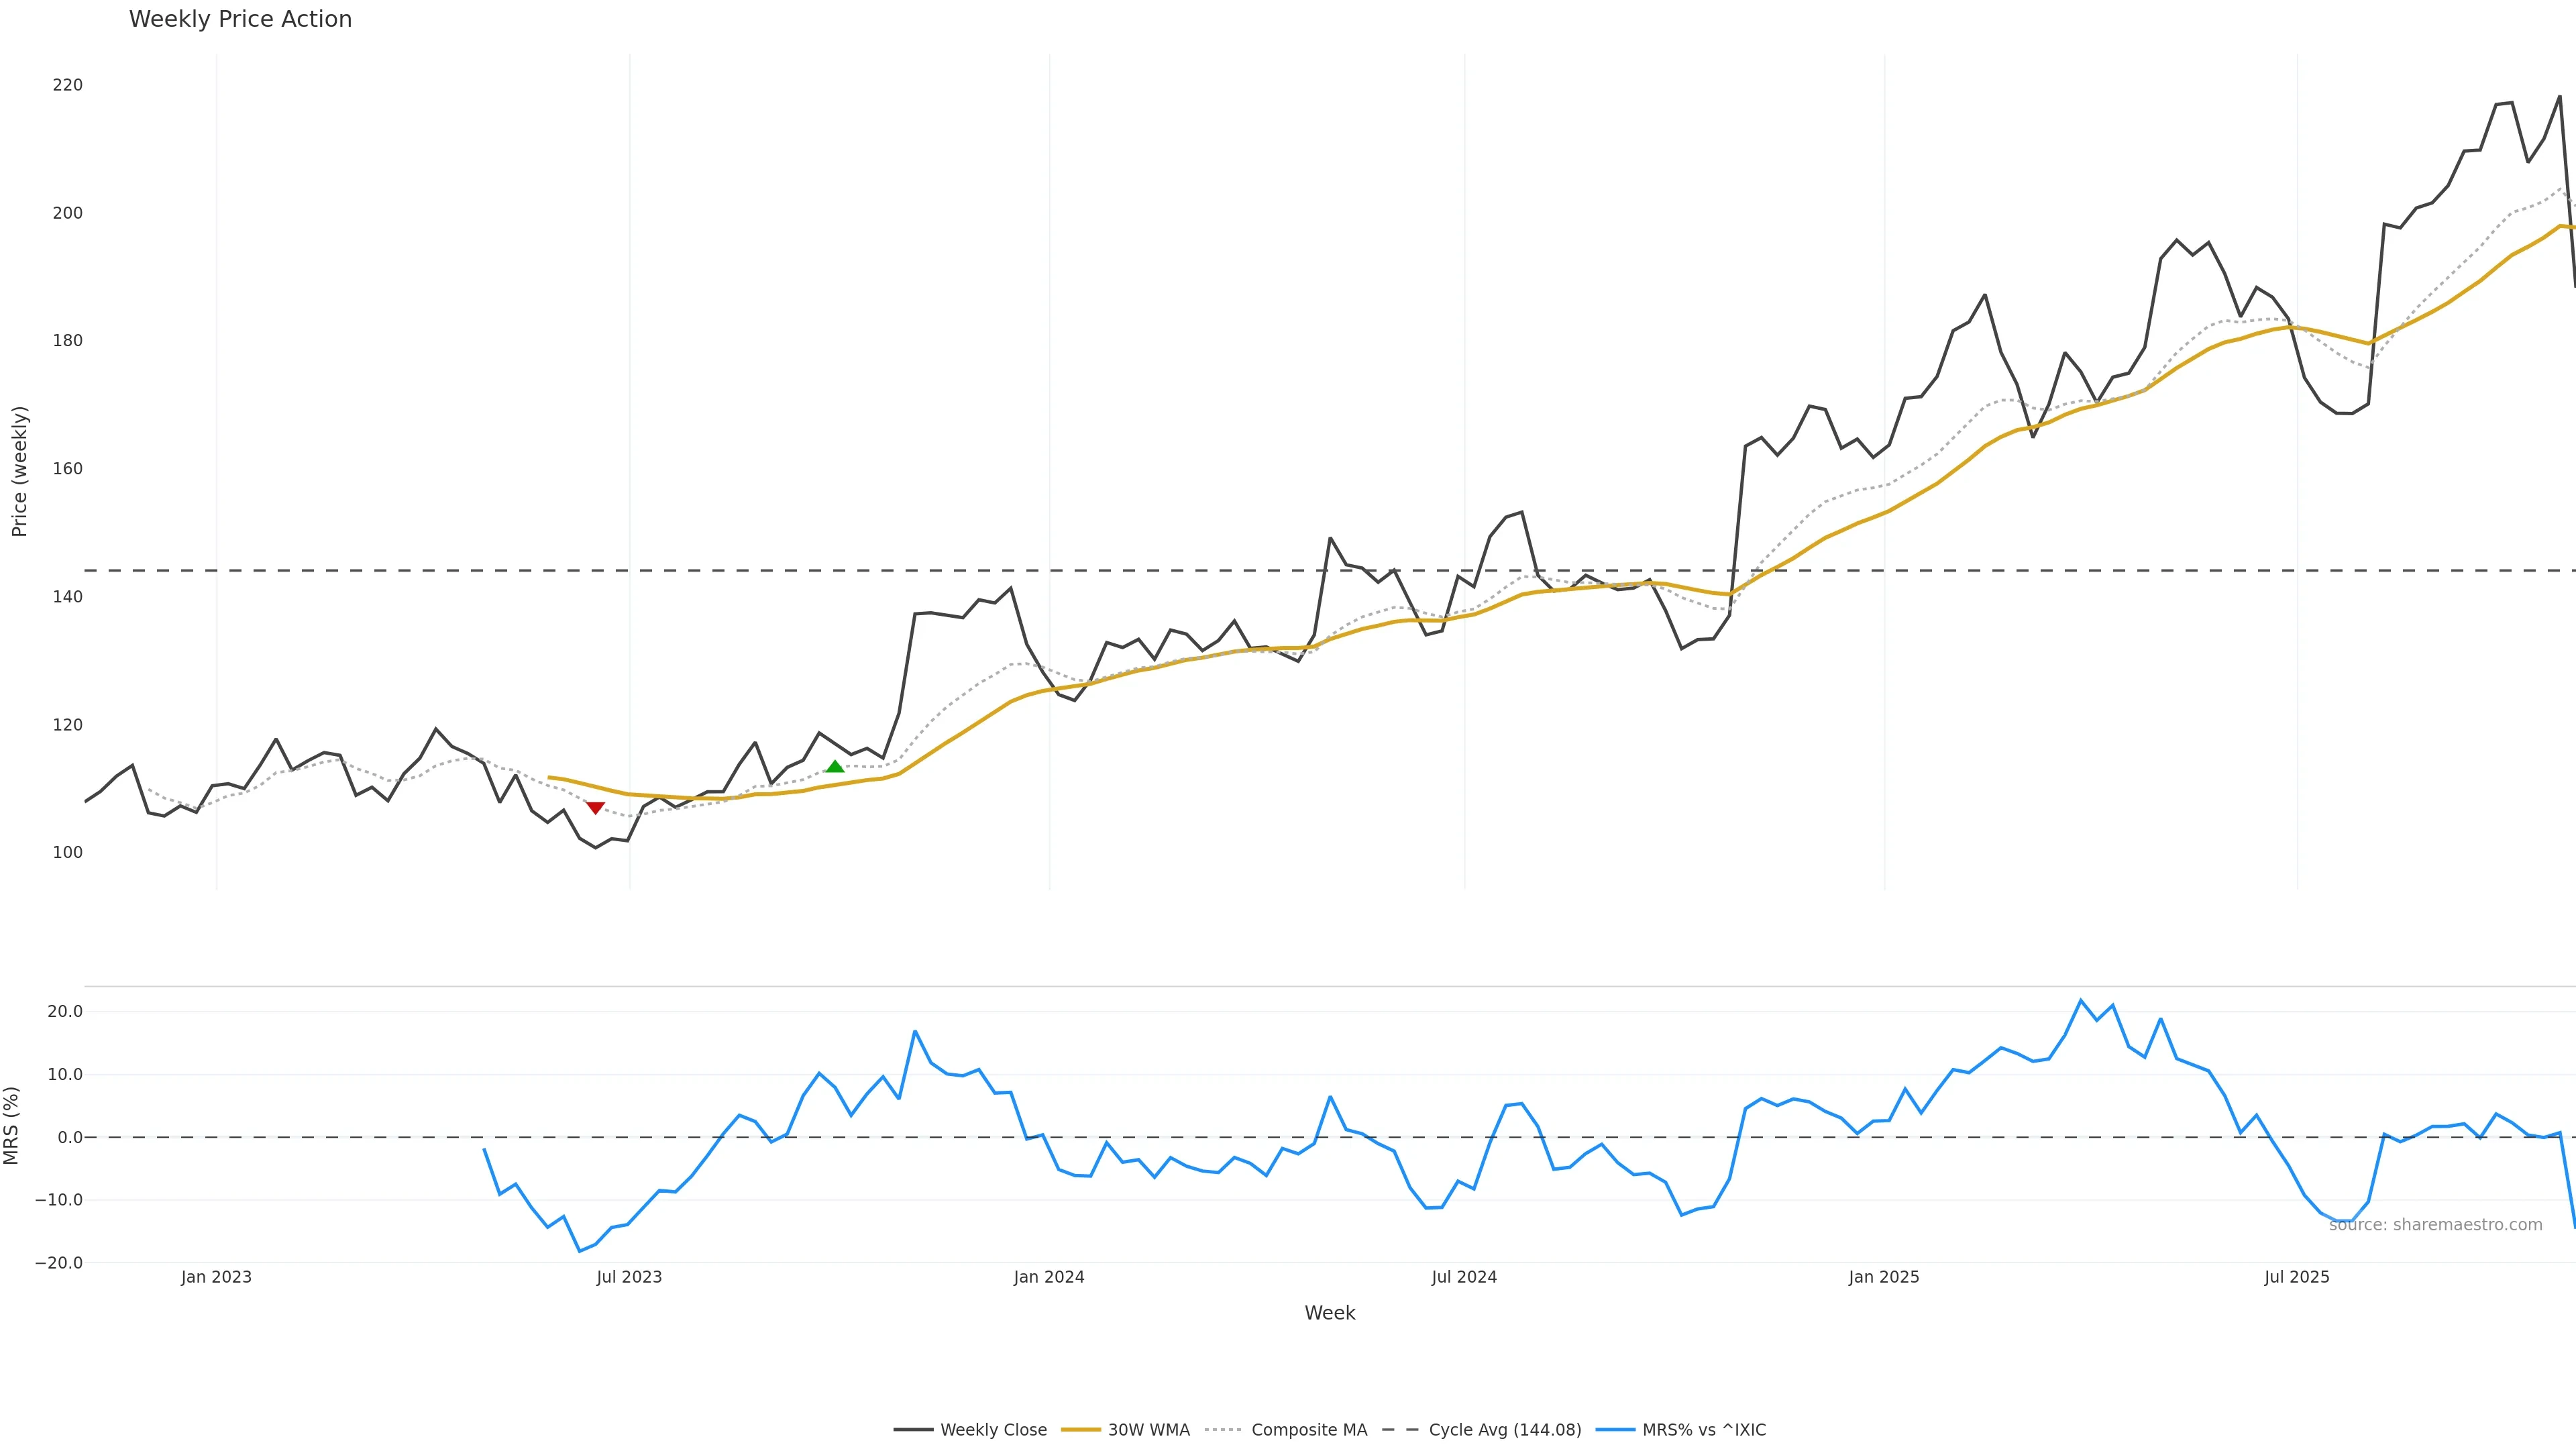The height and width of the screenshot is (1449, 2576).
Task: Click the dashed Cycle Avg legend line
Action: (x=1400, y=1430)
